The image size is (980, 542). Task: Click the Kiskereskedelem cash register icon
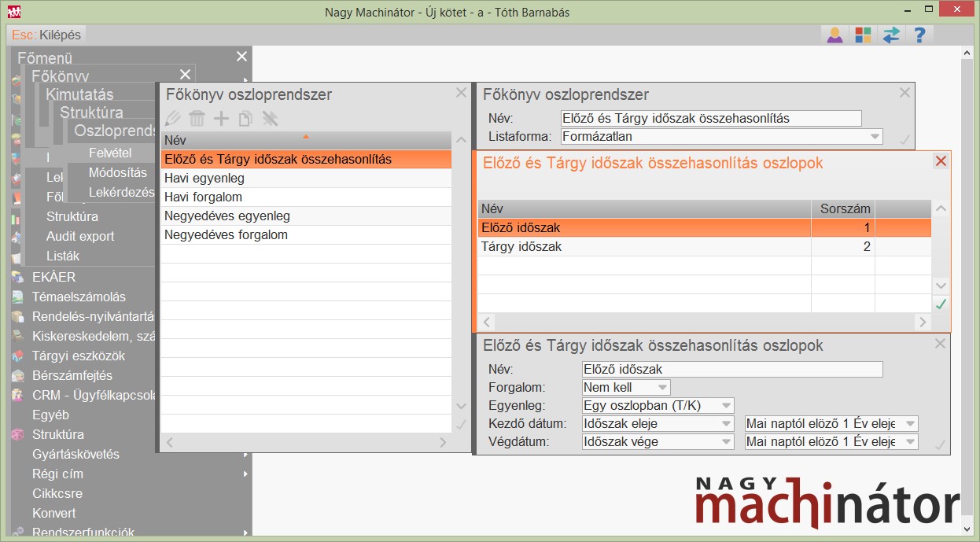click(18, 336)
